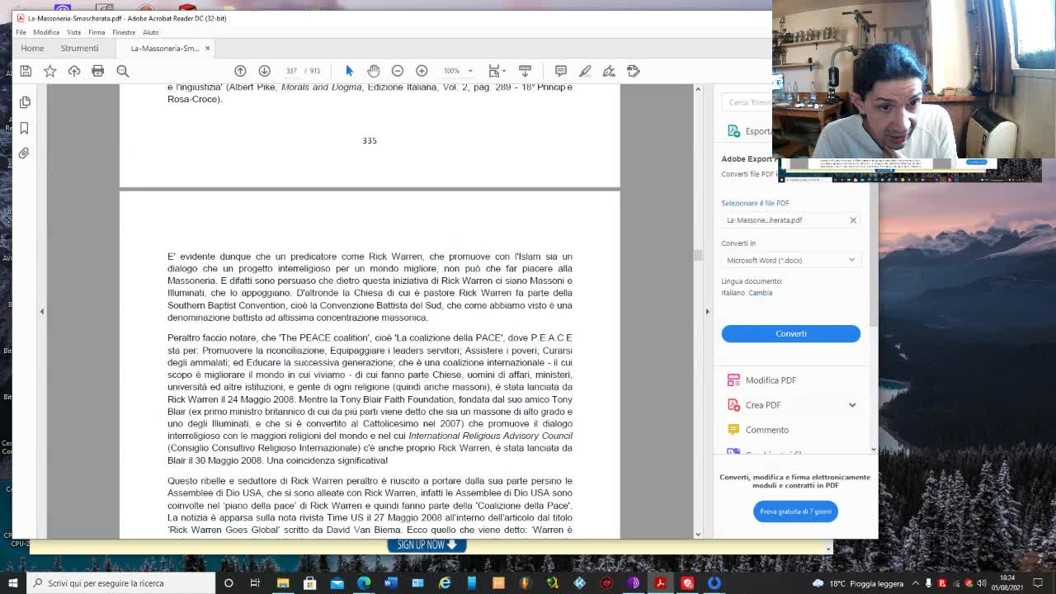Open page thumbnails side panel

pyautogui.click(x=25, y=102)
